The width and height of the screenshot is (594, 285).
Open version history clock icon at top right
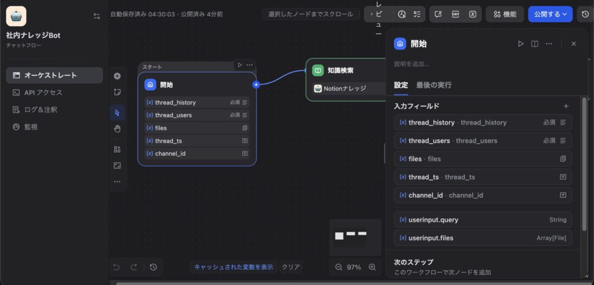coord(584,14)
